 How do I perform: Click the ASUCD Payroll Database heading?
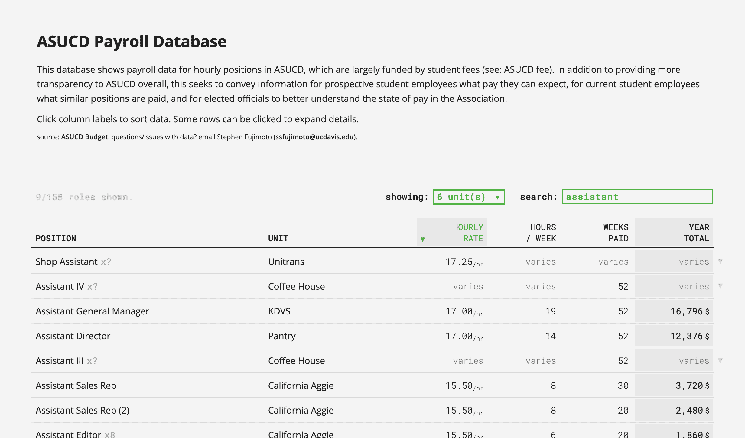[132, 41]
